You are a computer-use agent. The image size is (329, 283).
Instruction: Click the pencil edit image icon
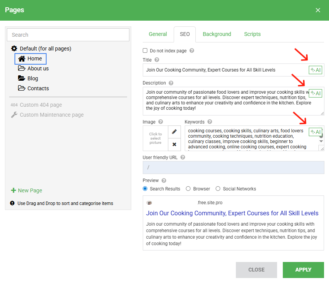(174, 132)
